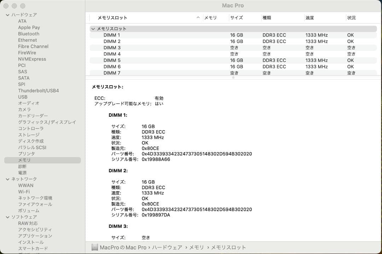Open Bluetooth hardware section
Image resolution: width=382 pixels, height=254 pixels.
click(x=29, y=34)
